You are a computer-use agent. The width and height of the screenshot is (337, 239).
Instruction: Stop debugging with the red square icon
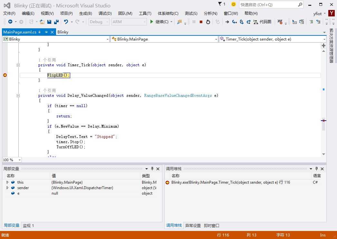click(x=201, y=22)
